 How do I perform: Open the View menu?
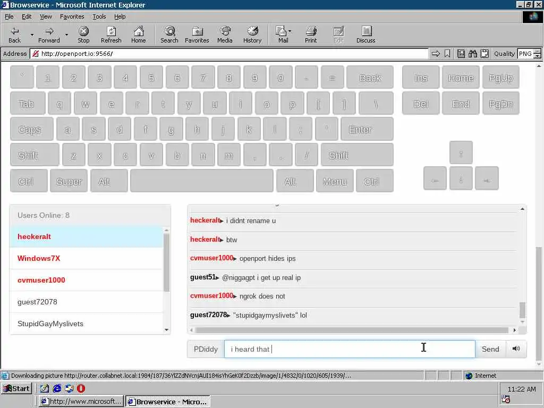(46, 16)
